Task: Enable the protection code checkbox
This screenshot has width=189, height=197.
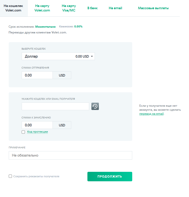Action: [x=23, y=132]
